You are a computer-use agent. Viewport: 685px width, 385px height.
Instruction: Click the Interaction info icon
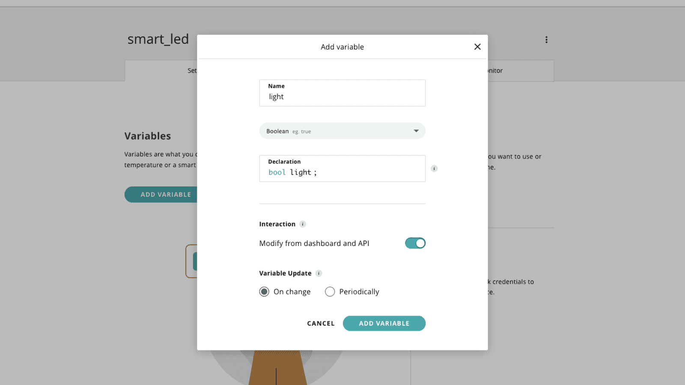click(303, 224)
